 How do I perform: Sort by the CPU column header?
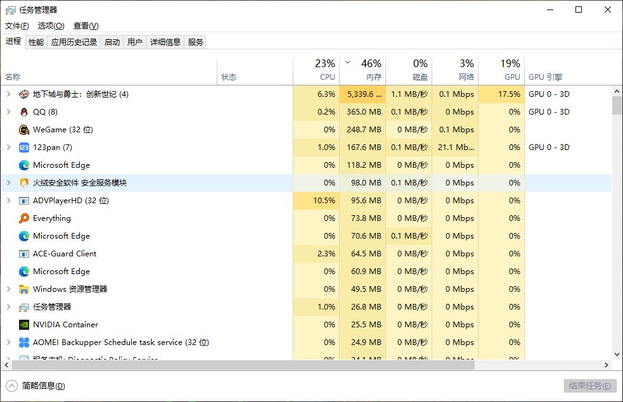coord(316,71)
